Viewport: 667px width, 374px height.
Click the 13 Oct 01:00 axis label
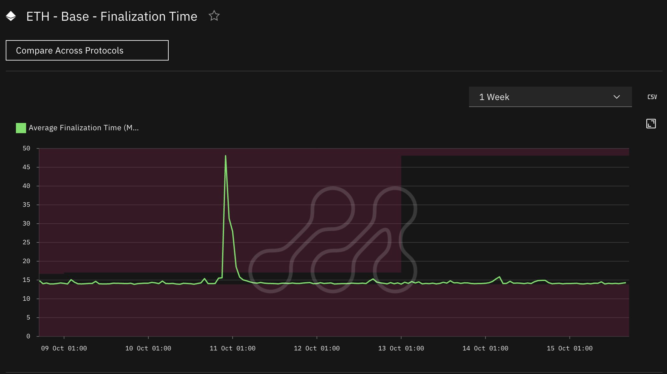coord(401,348)
